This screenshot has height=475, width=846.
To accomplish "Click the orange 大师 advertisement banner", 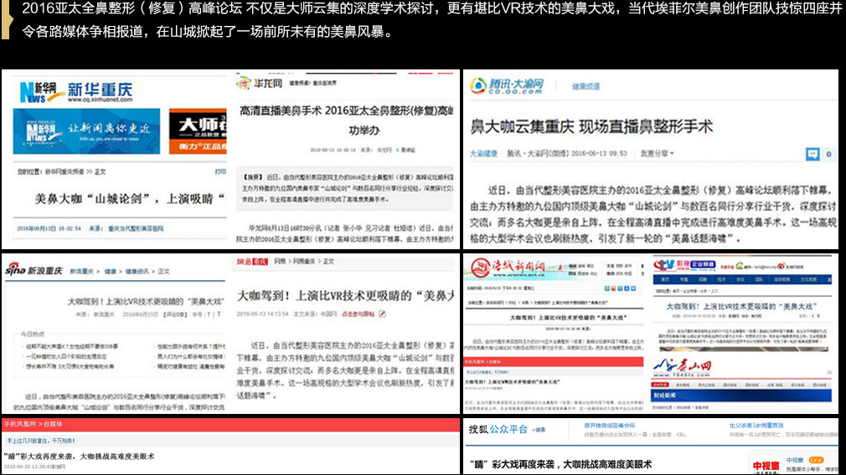I will point(198,130).
